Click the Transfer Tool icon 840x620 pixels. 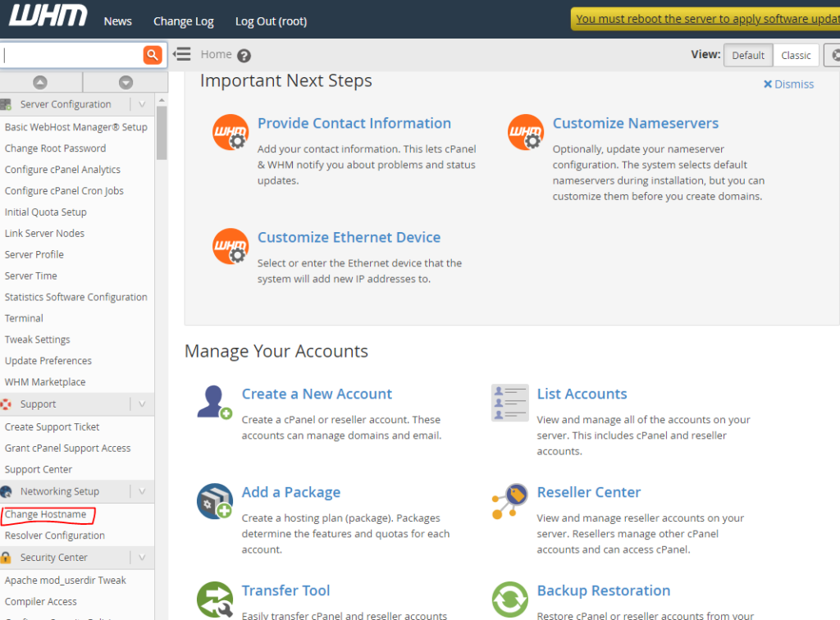pos(215,599)
